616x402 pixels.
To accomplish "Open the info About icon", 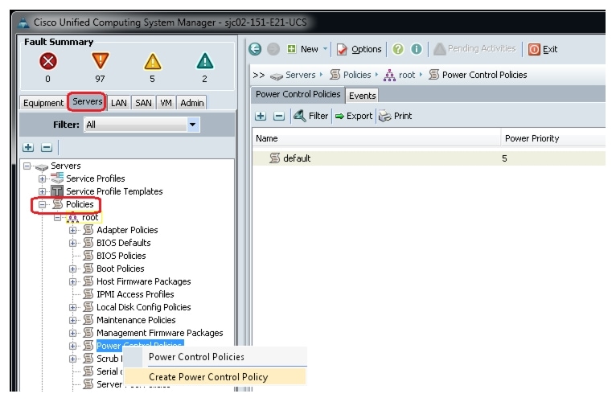I will click(x=417, y=49).
